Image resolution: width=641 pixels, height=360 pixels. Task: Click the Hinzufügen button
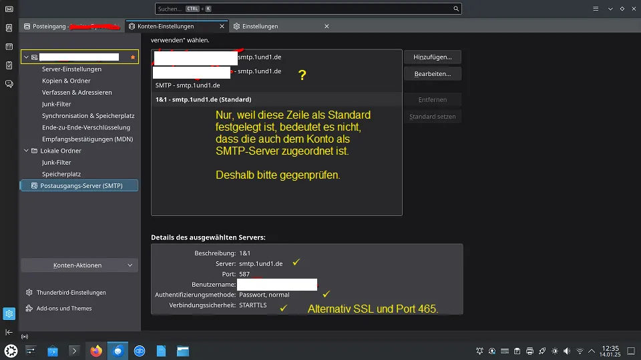point(433,57)
